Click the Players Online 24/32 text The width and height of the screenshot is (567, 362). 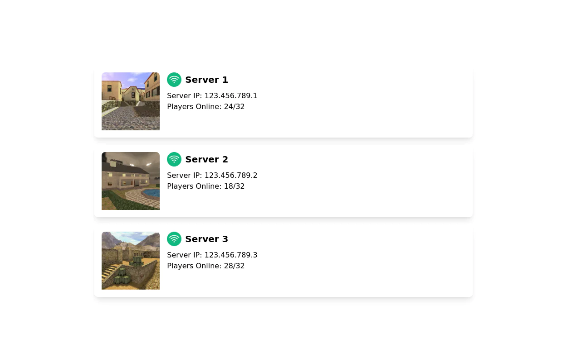tap(205, 107)
